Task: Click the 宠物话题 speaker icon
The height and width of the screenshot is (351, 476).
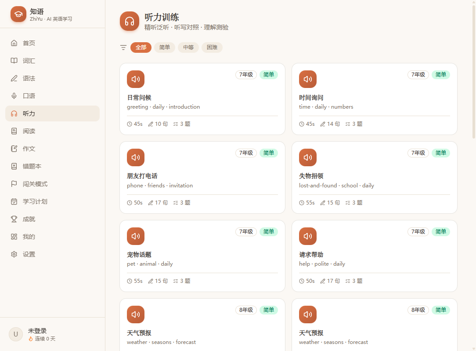Action: click(x=136, y=236)
